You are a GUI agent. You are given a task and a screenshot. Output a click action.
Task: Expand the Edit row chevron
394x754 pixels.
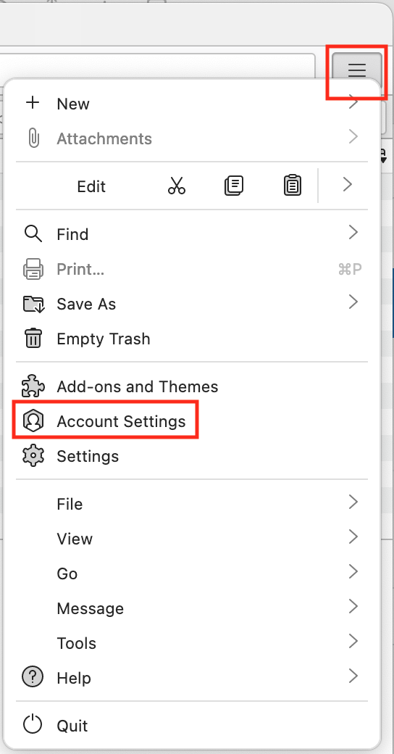click(x=348, y=185)
